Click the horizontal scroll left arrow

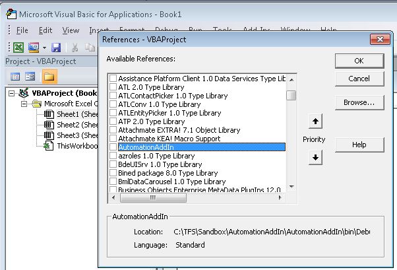pos(113,197)
